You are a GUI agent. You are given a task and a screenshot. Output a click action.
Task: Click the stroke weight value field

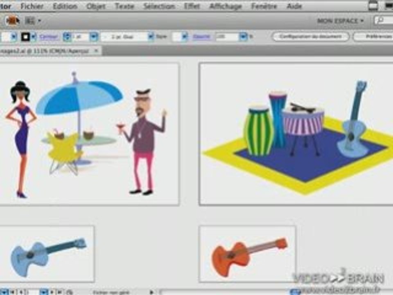[81, 37]
